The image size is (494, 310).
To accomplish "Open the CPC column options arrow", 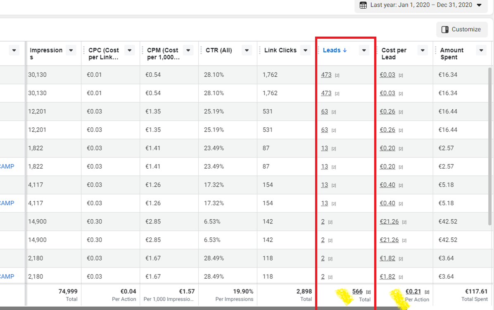I will (130, 50).
